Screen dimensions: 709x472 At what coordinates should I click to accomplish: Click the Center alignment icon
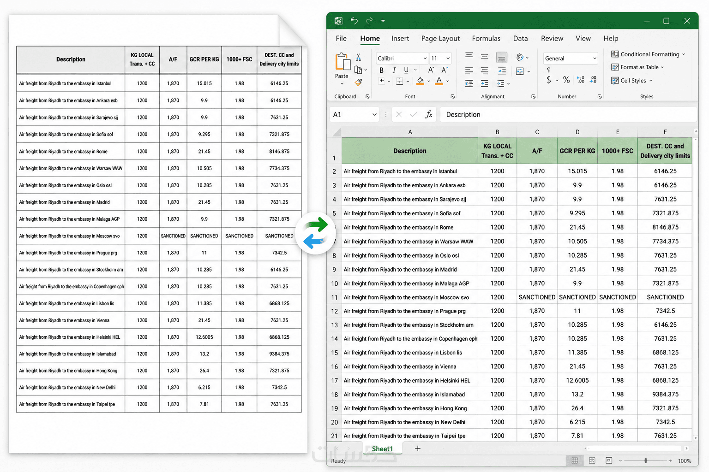click(x=485, y=71)
